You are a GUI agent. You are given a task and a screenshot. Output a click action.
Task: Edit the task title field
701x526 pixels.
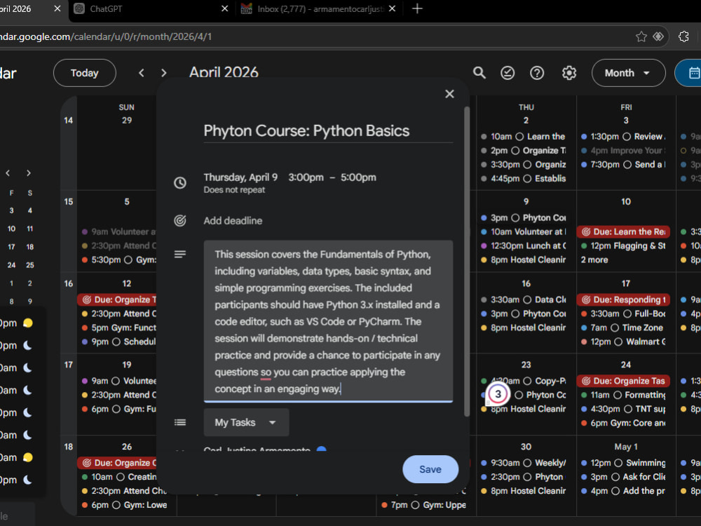pyautogui.click(x=328, y=130)
